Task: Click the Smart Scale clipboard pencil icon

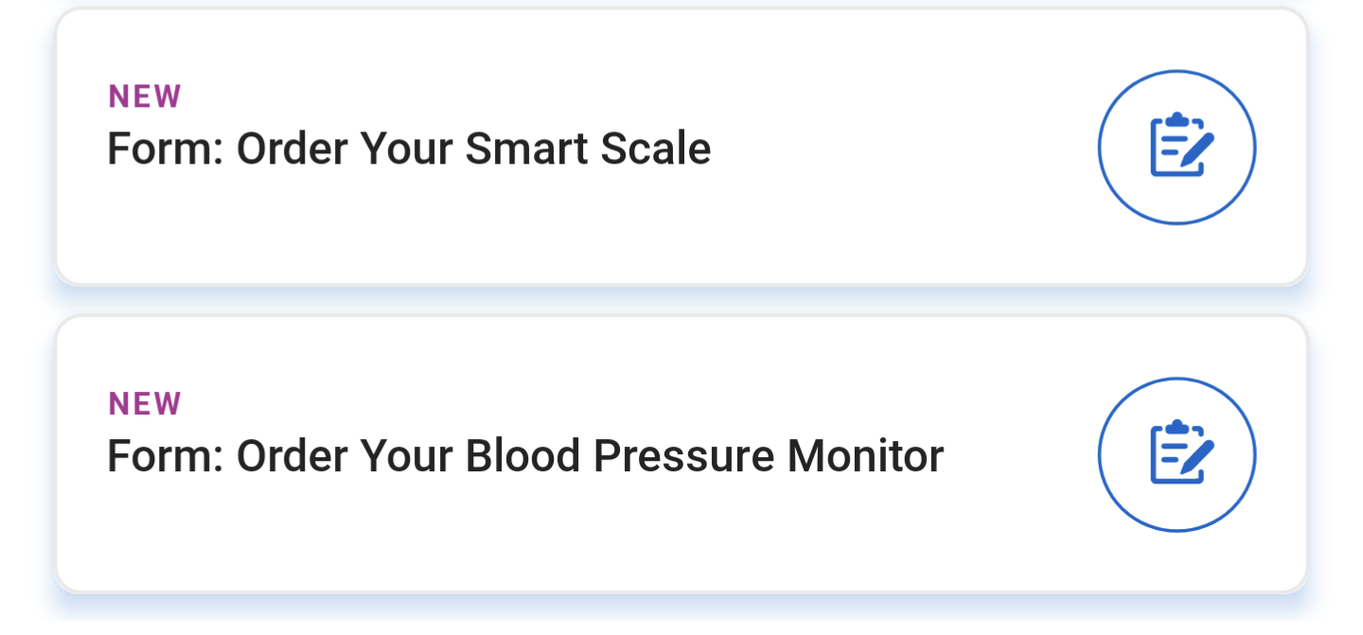Action: [x=1177, y=147]
